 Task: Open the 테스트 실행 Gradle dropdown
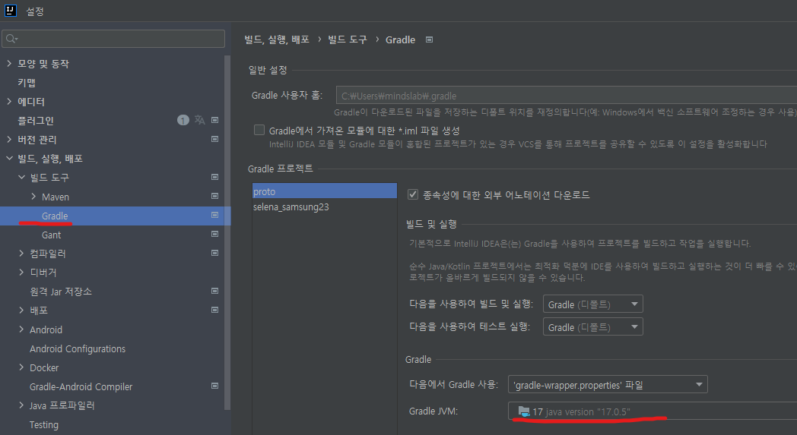592,327
